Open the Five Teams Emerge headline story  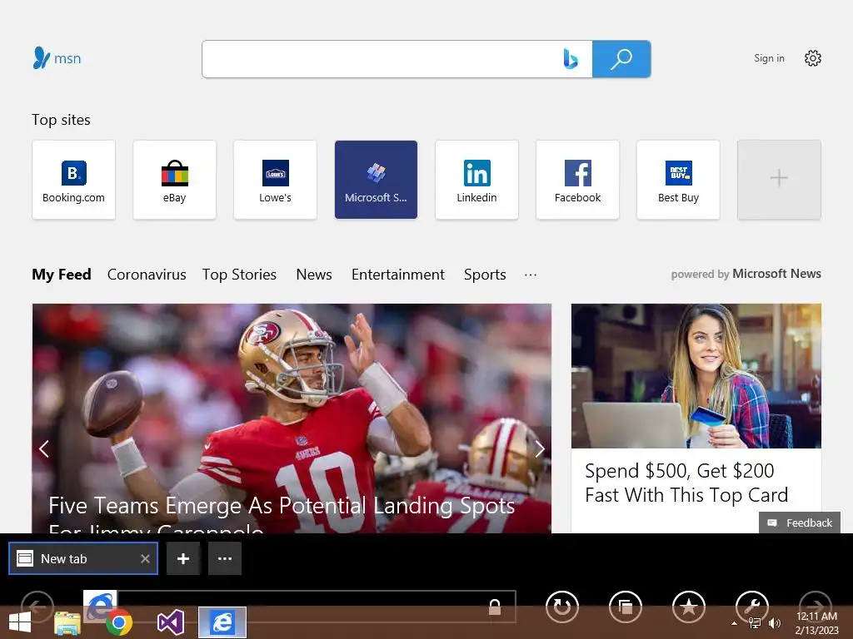tap(282, 514)
